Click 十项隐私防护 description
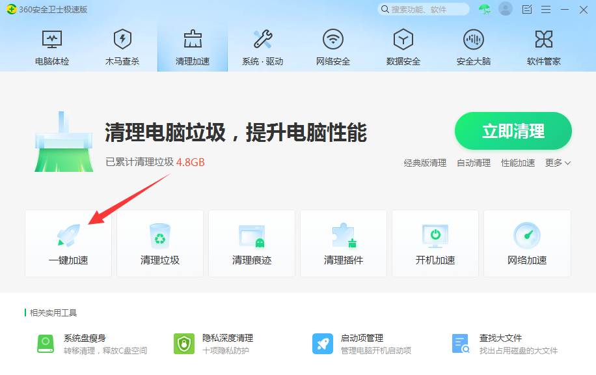This screenshot has height=375, width=596. click(226, 351)
